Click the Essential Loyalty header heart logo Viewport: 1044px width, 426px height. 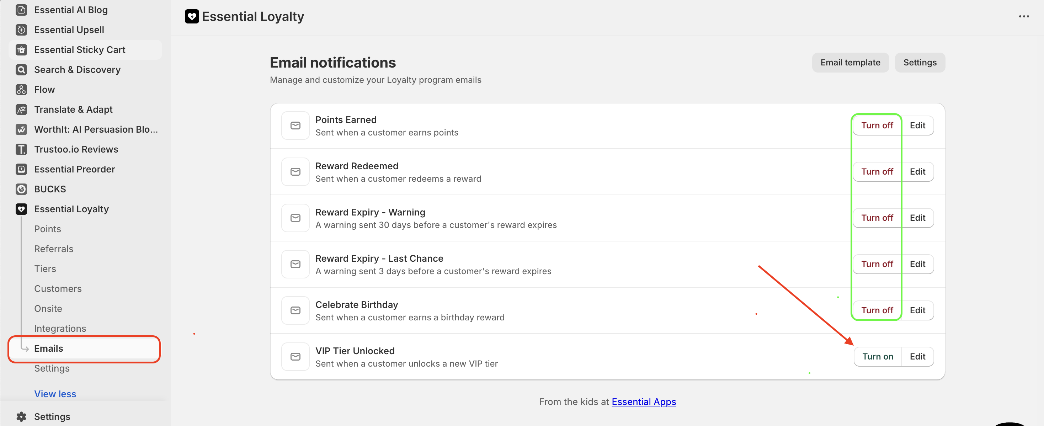coord(192,16)
